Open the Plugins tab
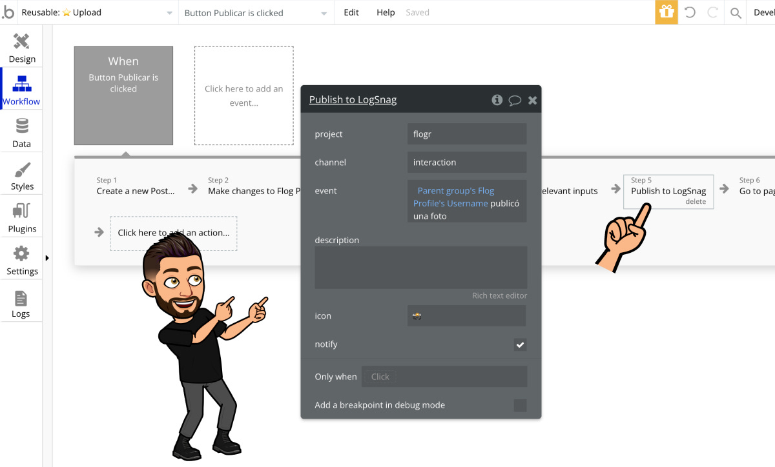The height and width of the screenshot is (467, 775). click(x=21, y=218)
